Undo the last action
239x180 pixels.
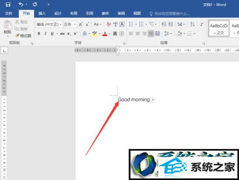[x=21, y=4]
